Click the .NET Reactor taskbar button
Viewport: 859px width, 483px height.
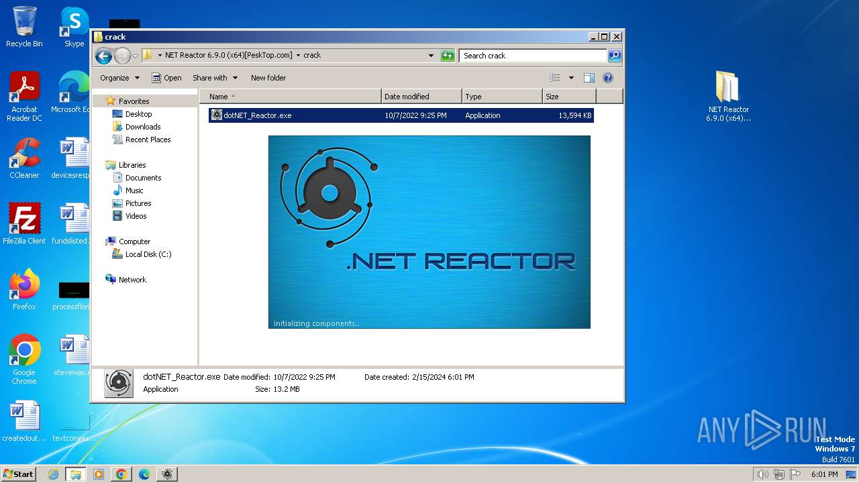click(167, 474)
